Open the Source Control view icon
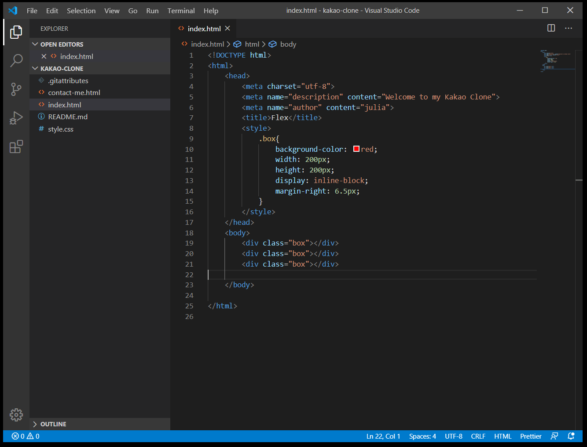 coord(16,89)
